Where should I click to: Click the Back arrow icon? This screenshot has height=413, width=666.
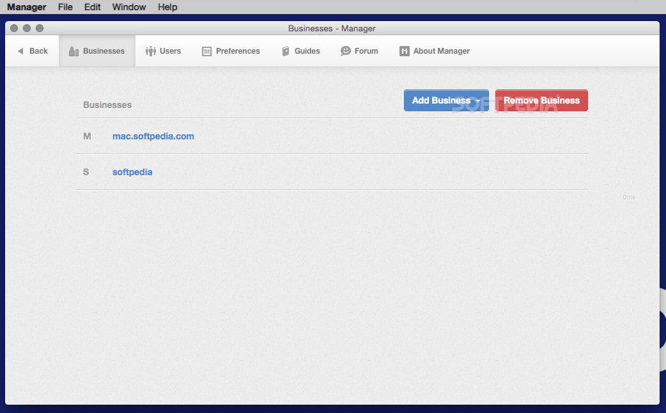tap(20, 51)
